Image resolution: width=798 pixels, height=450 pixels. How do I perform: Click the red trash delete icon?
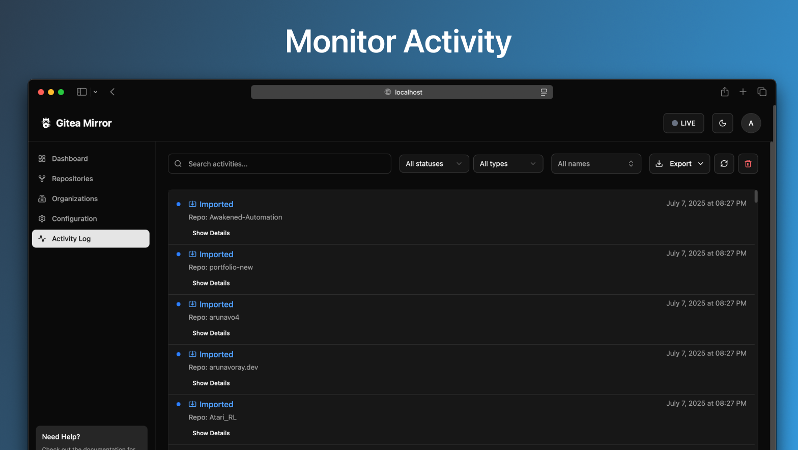(x=748, y=164)
